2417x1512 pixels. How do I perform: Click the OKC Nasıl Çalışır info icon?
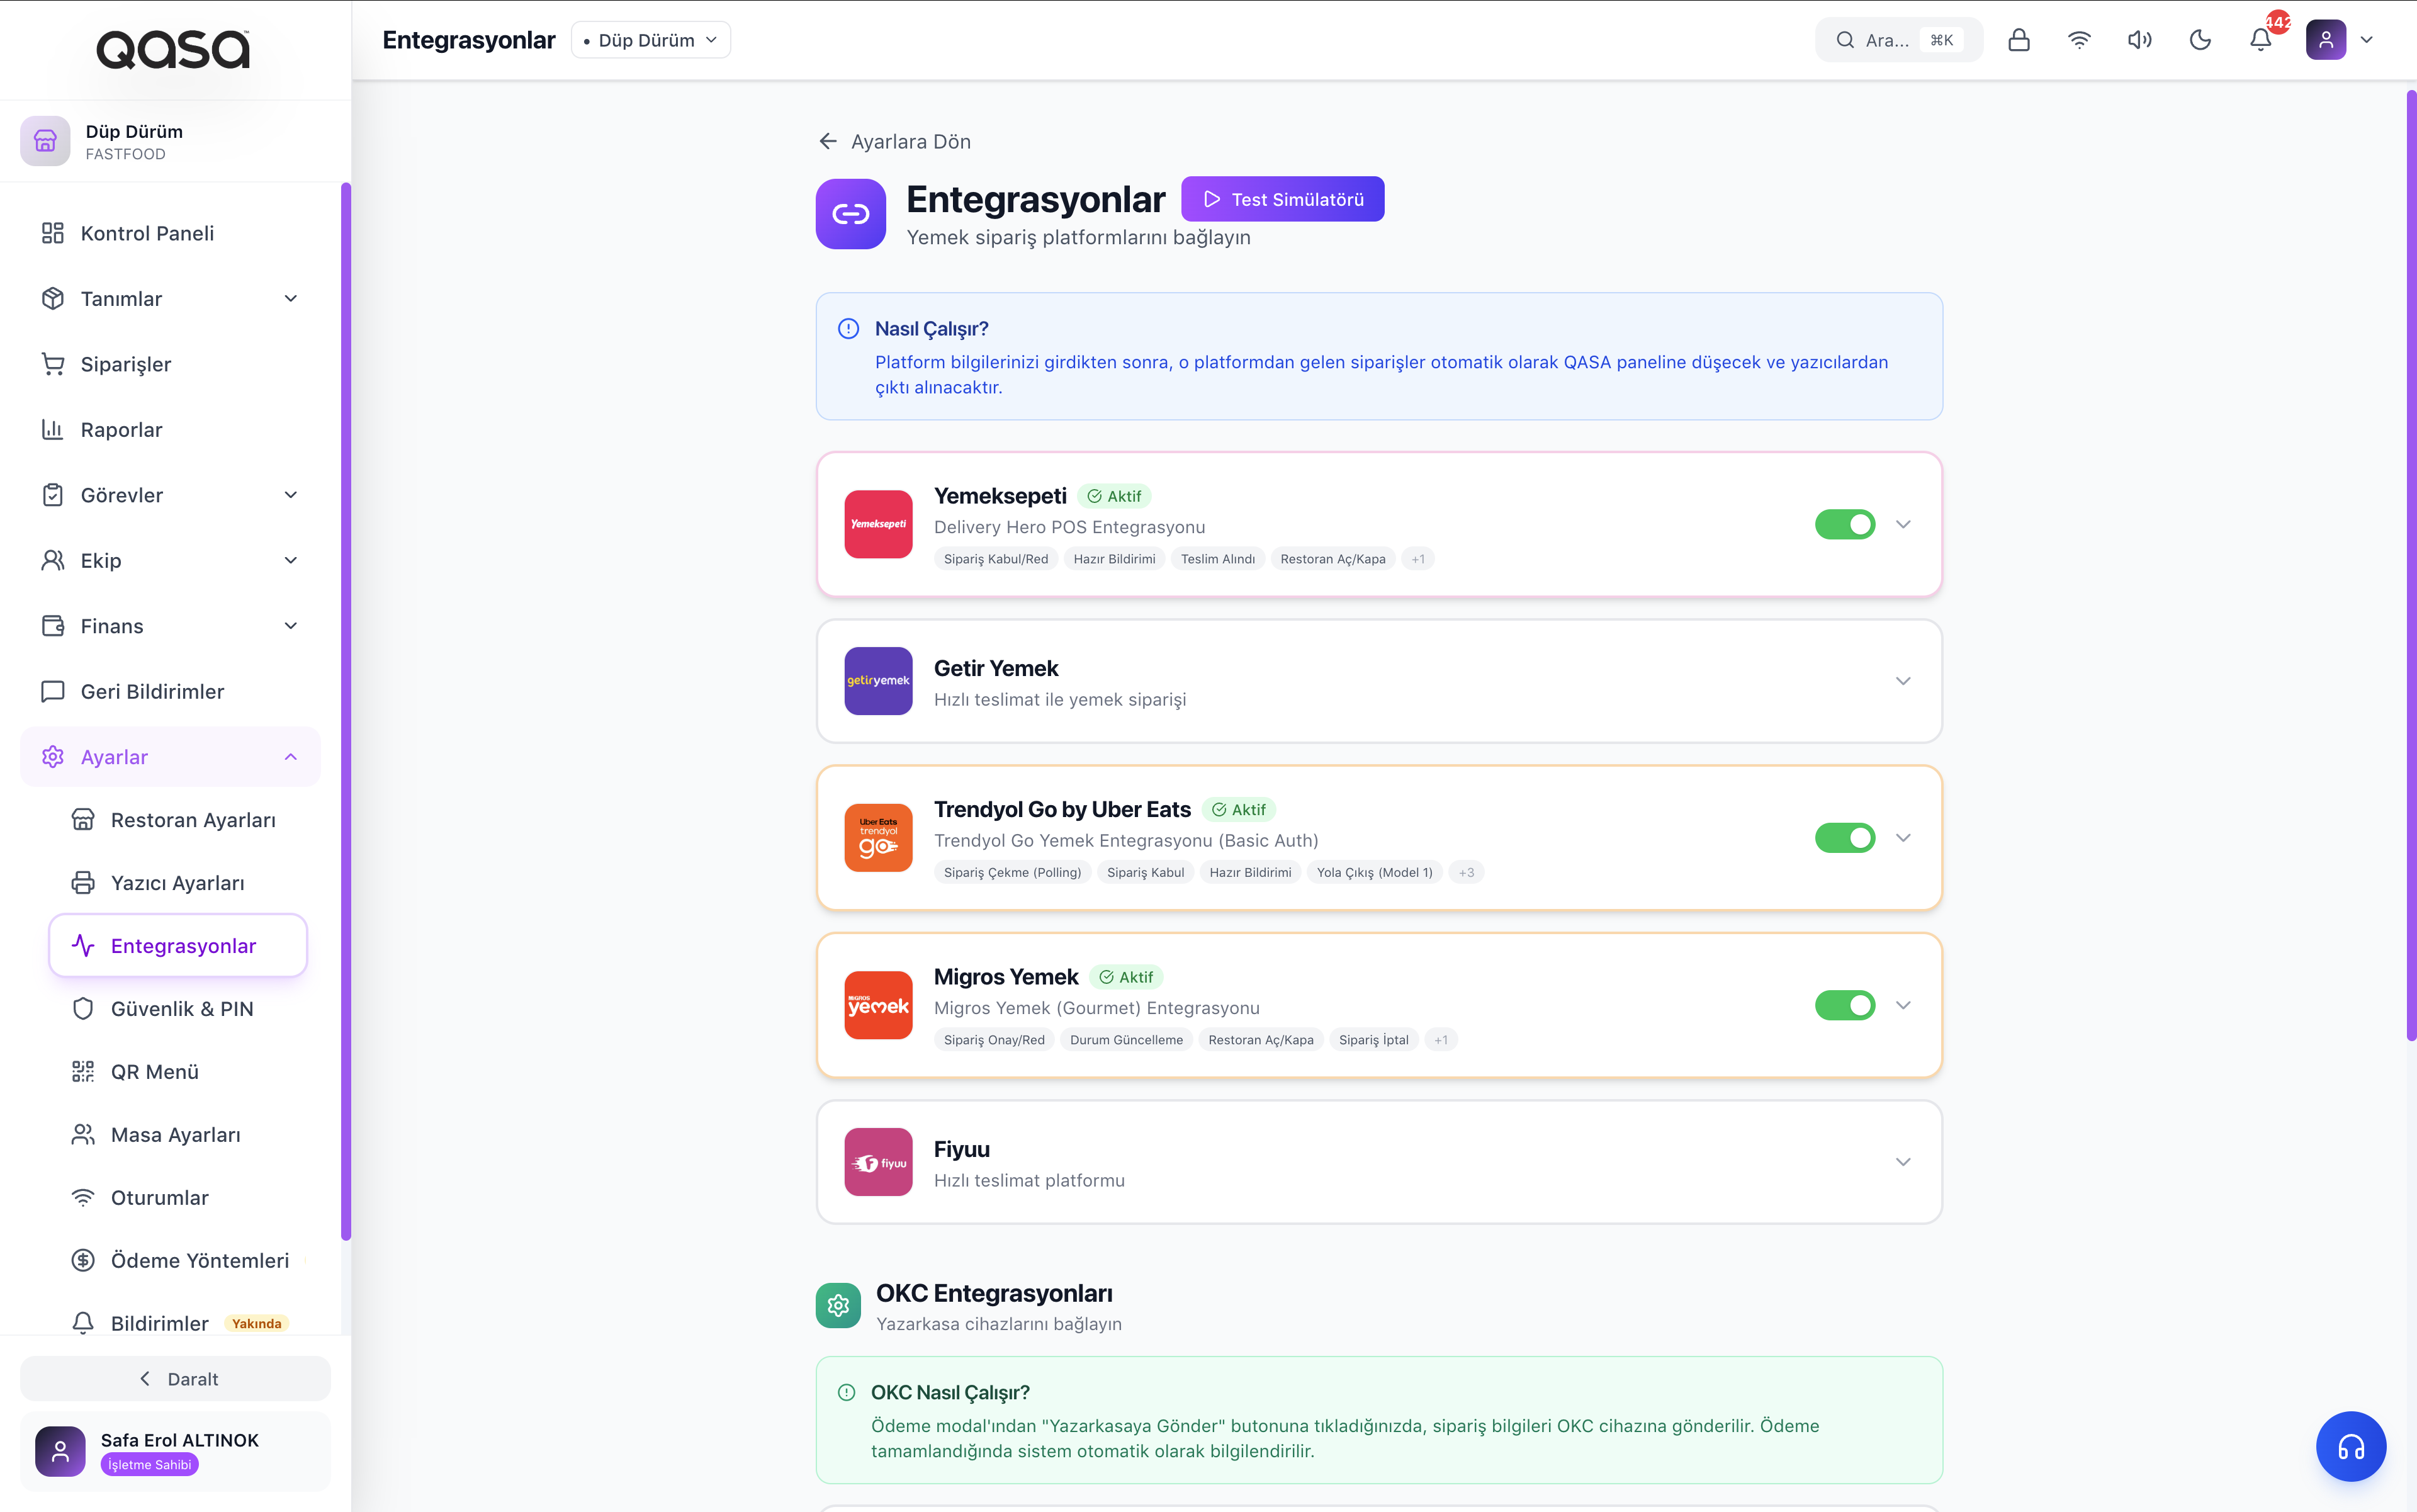[846, 1392]
